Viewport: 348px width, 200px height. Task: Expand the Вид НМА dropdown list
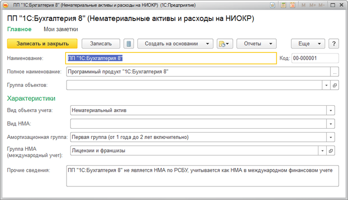point(331,124)
